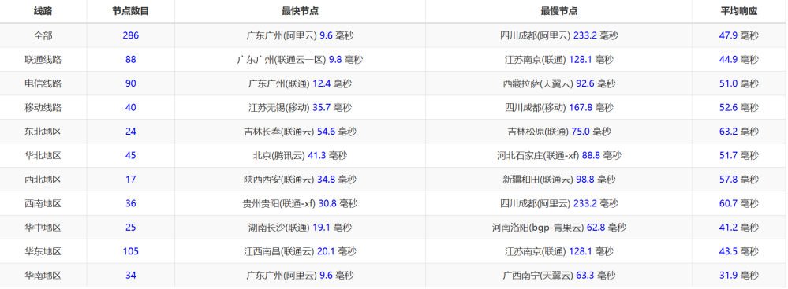788x289 pixels.
Task: Open node count 34 for 华南地区
Action: click(x=131, y=275)
